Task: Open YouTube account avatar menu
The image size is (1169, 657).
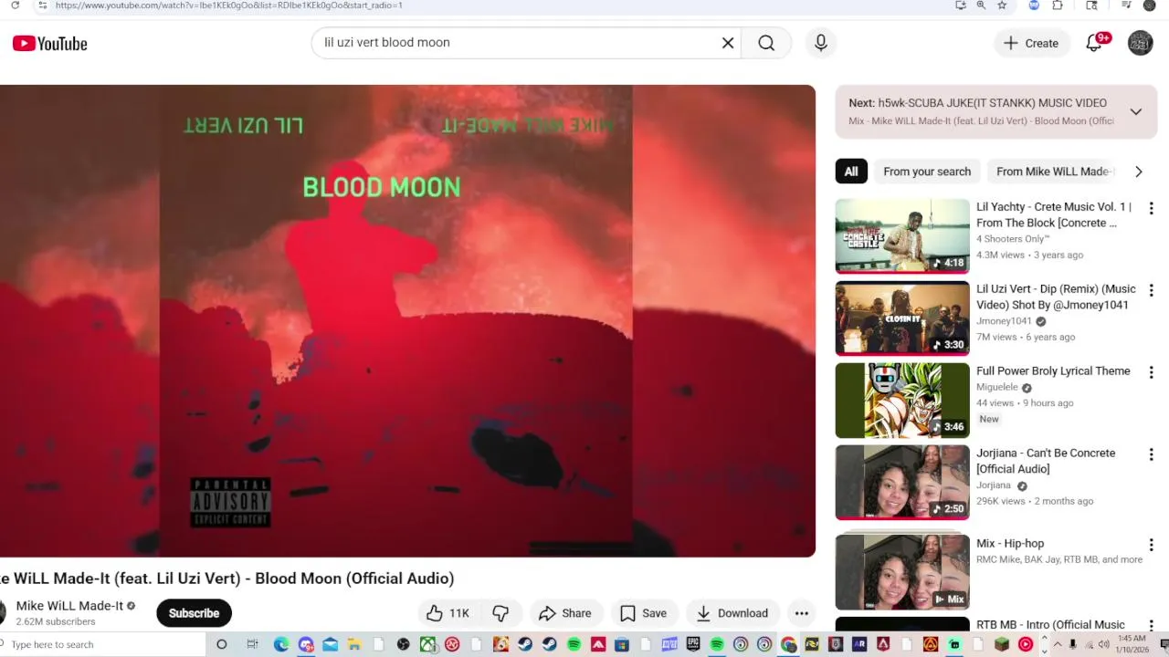Action: pos(1140,43)
